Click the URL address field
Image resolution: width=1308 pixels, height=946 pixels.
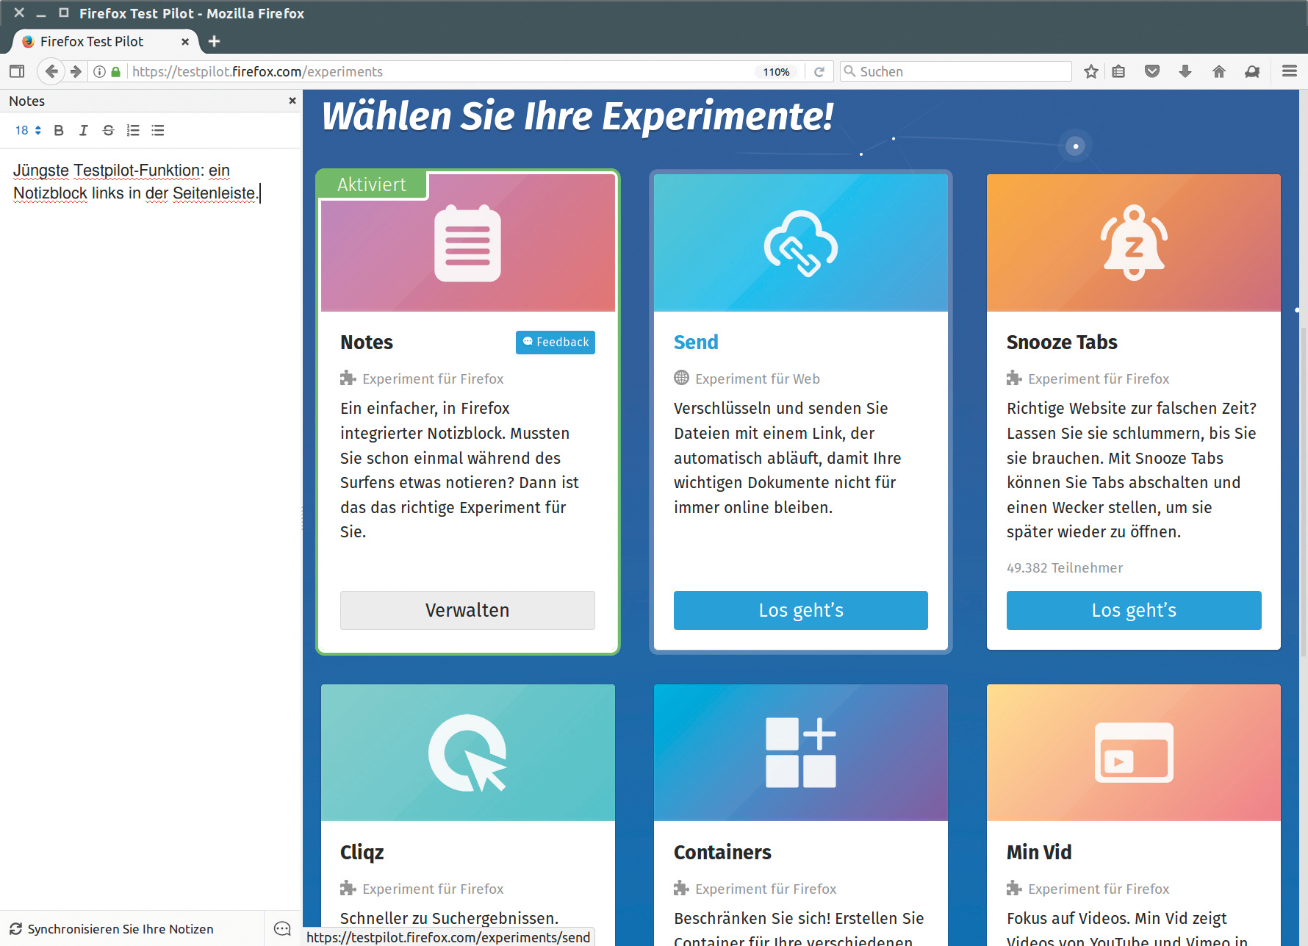(x=441, y=71)
